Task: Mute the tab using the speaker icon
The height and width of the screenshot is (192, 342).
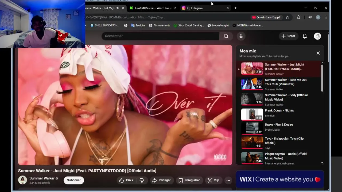Action: tap(118, 8)
